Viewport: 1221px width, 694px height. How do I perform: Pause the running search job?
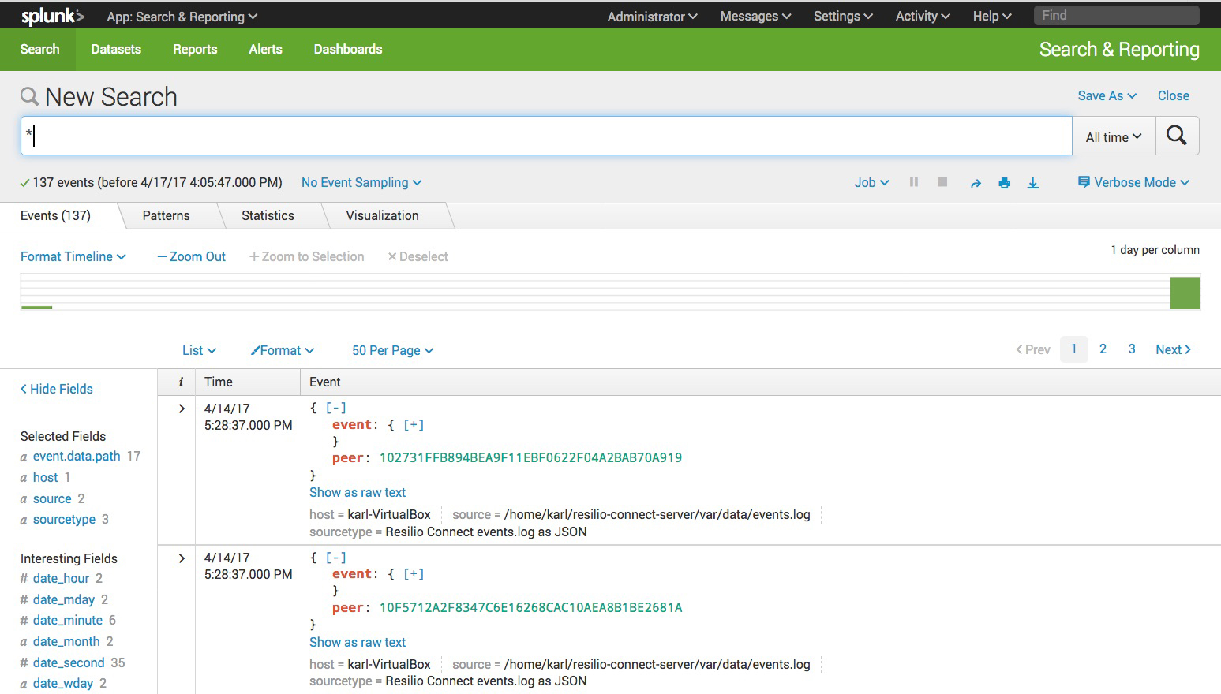[914, 182]
